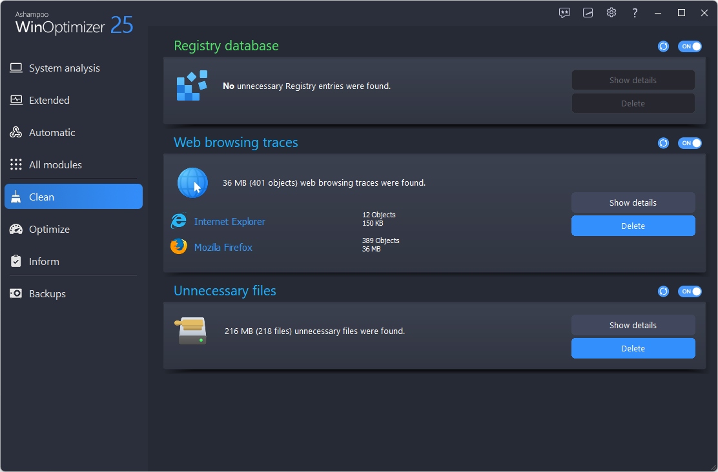Click the feedback chat icon in title bar
Screen dimensions: 718x472
coord(565,13)
